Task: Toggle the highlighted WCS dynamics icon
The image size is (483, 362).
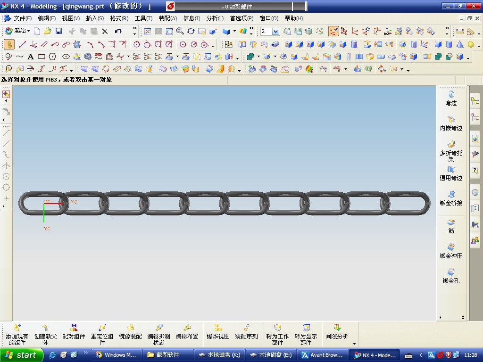Action: 333,31
